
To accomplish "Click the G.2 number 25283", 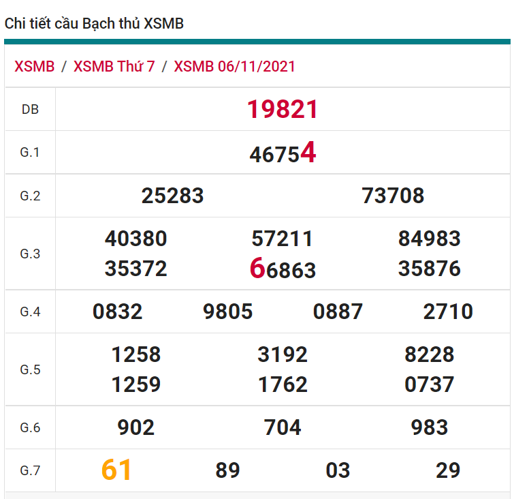I will 172,196.
